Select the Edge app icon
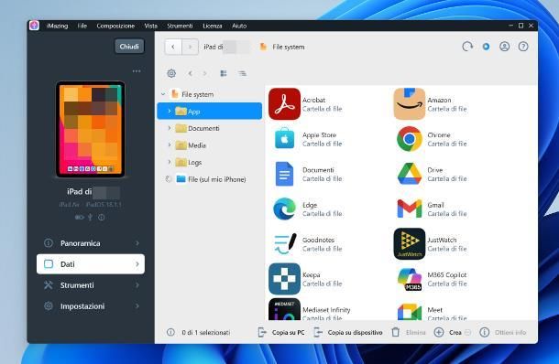This screenshot has height=364, width=559. point(284,209)
